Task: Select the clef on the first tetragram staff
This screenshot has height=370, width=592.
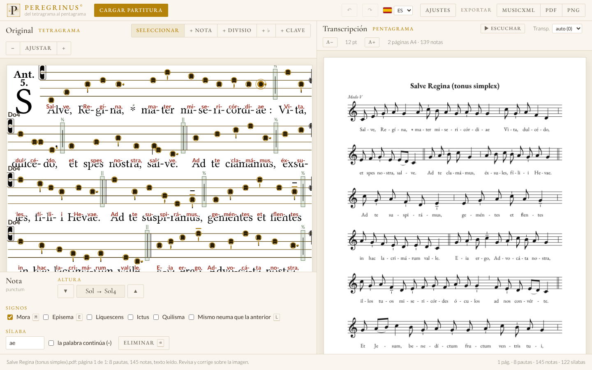Action: coord(42,73)
